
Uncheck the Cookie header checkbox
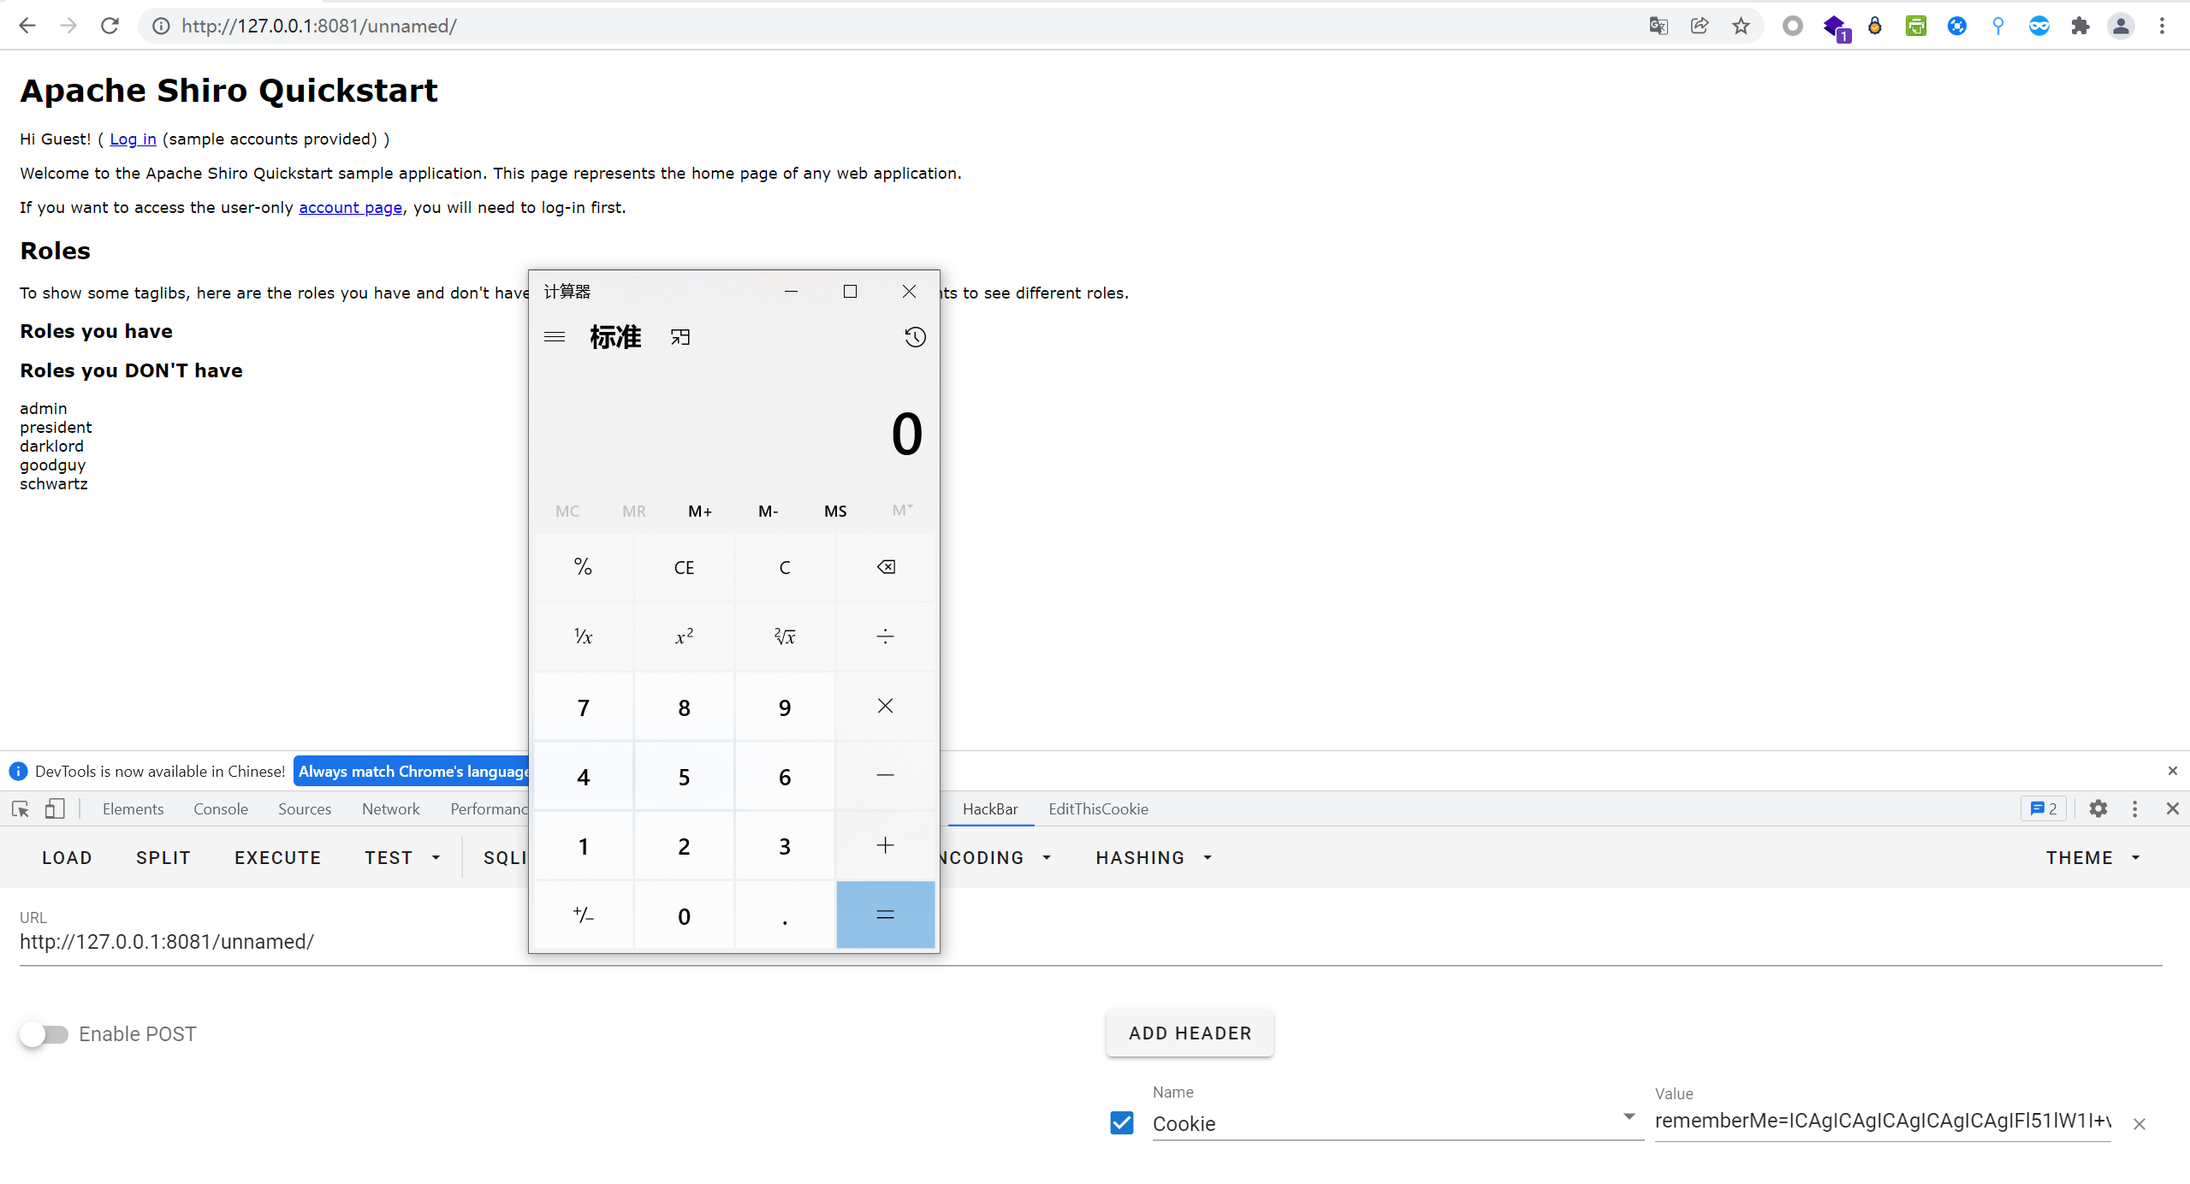coord(1122,1122)
